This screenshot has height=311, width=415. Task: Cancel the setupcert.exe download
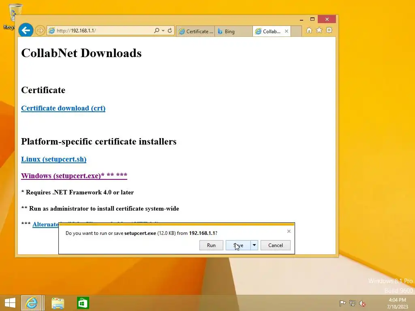coord(276,245)
